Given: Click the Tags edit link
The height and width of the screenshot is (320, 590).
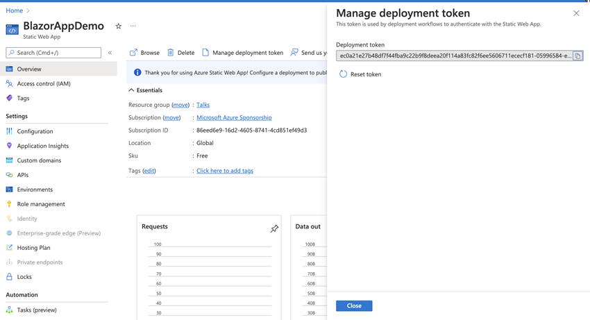Looking at the screenshot, I should tap(149, 171).
